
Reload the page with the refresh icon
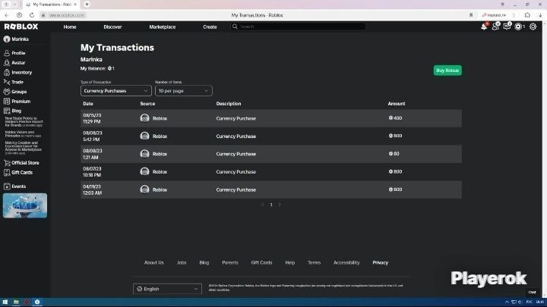point(32,15)
